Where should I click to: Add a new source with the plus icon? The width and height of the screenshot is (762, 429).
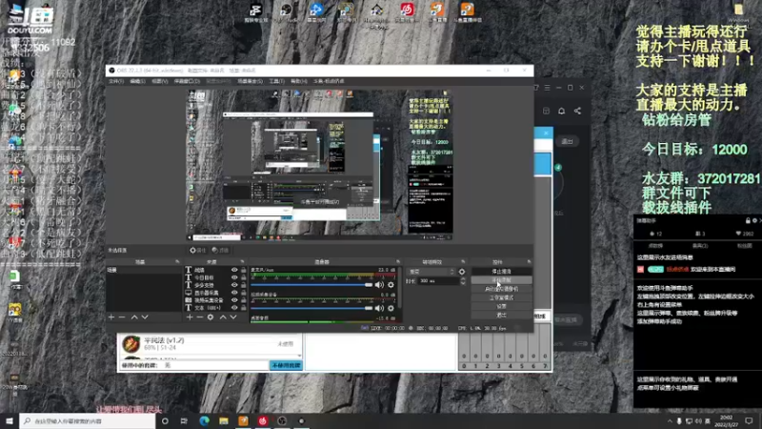click(x=190, y=317)
